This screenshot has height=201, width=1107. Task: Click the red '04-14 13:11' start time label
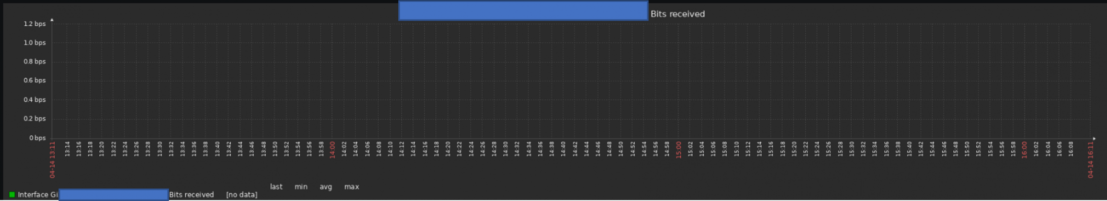(53, 160)
